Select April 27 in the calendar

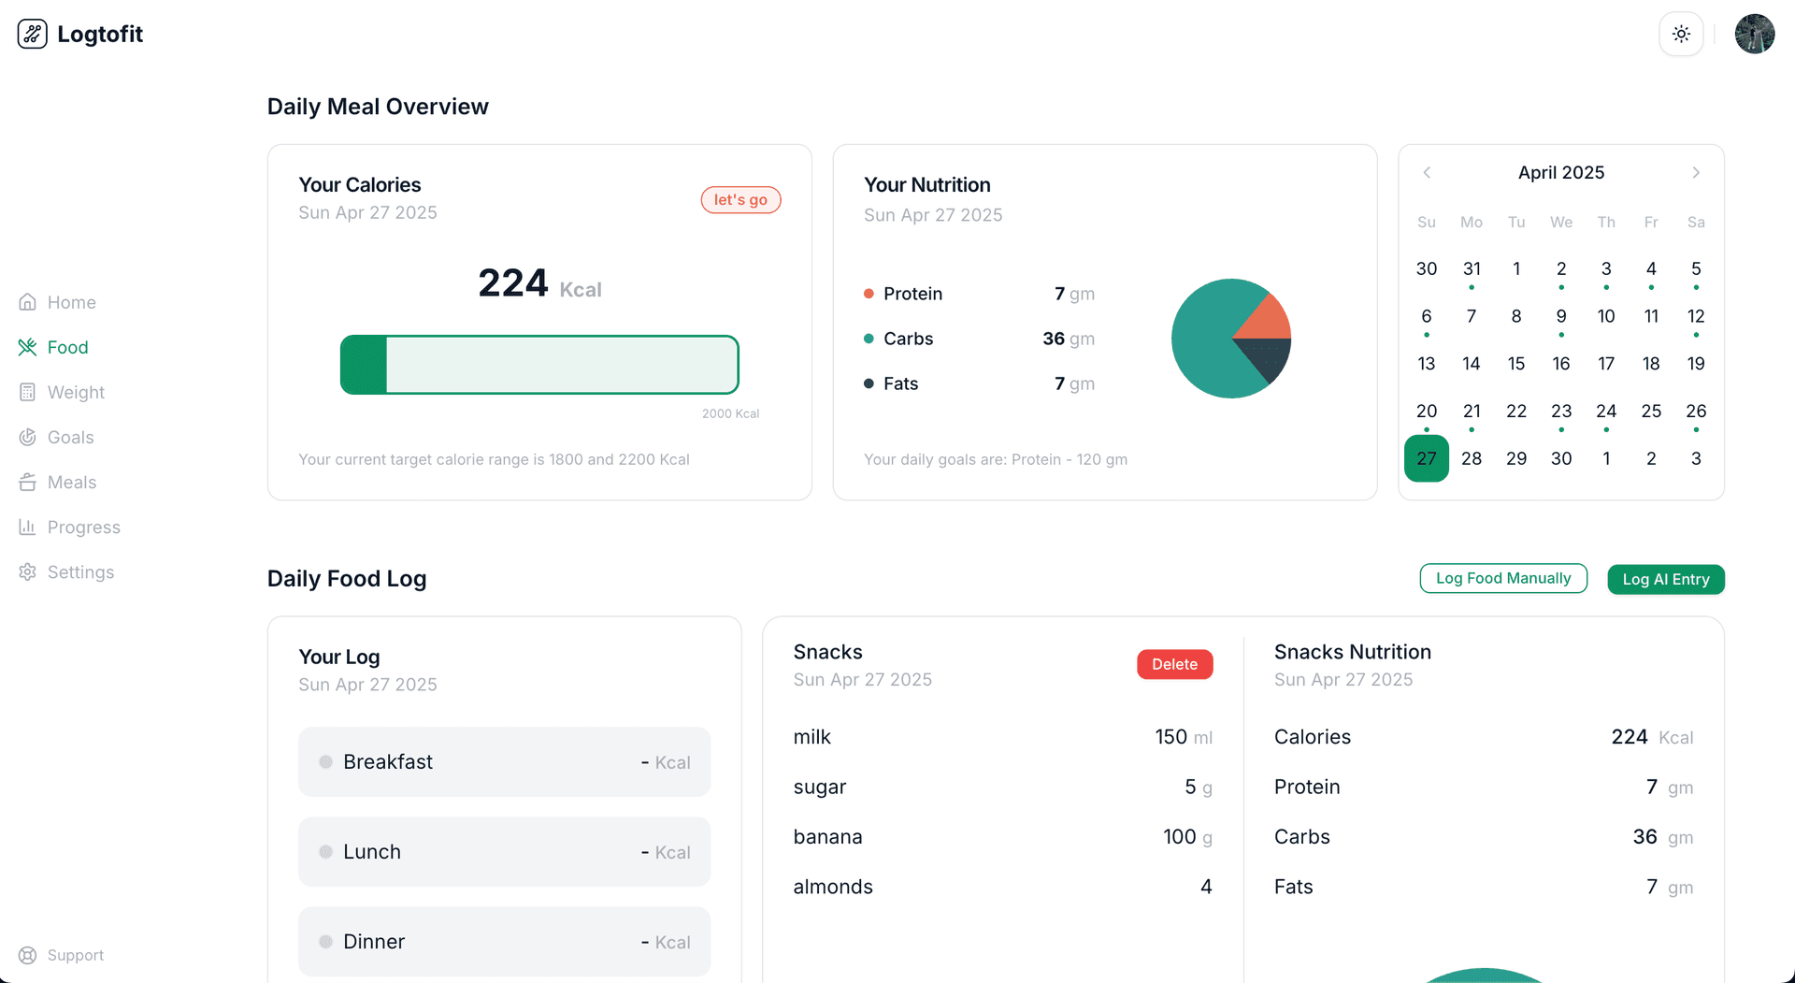[1427, 458]
